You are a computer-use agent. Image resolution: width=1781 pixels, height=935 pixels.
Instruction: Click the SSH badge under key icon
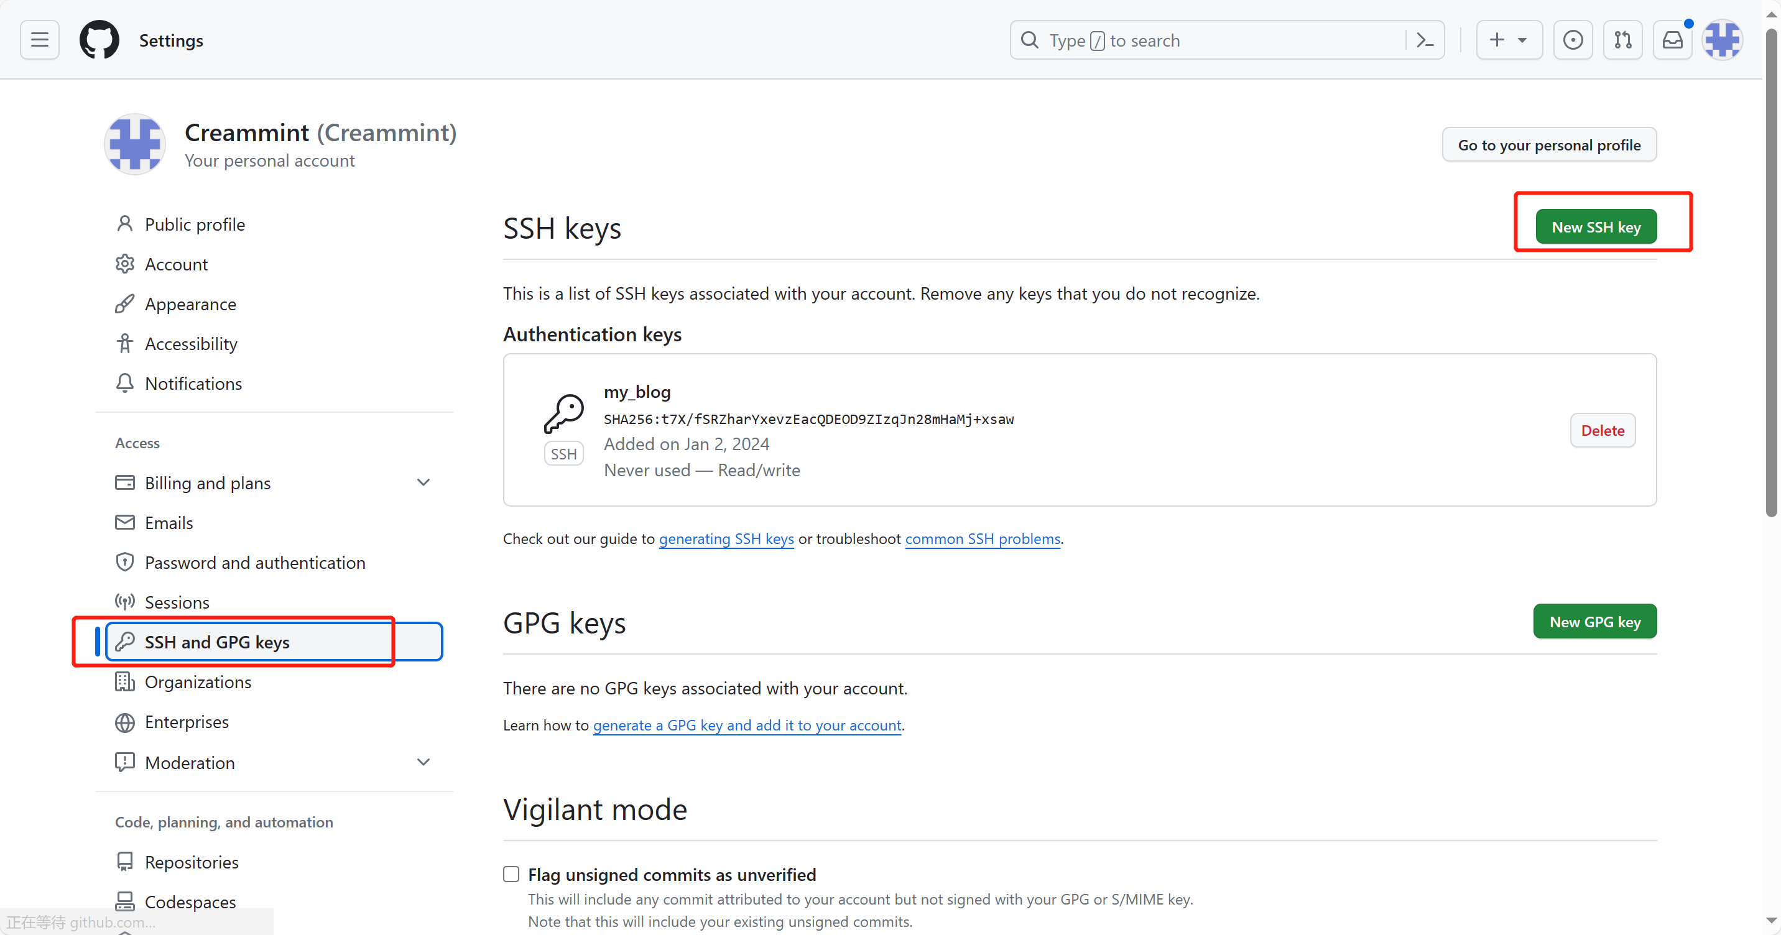point(563,454)
